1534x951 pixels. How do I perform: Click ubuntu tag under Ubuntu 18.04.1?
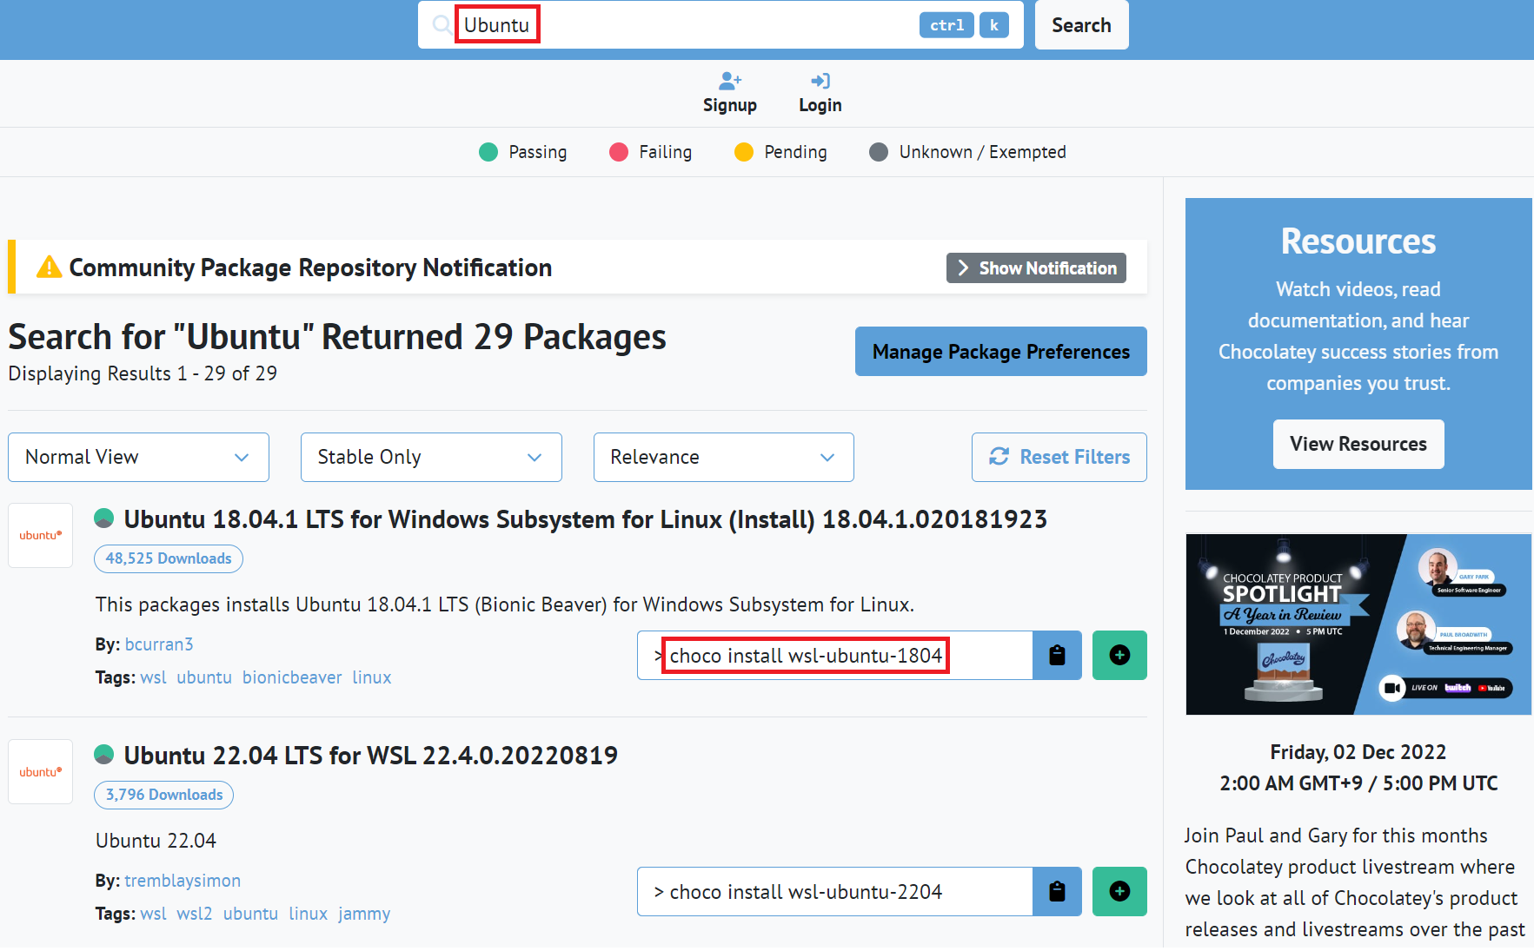(x=204, y=677)
